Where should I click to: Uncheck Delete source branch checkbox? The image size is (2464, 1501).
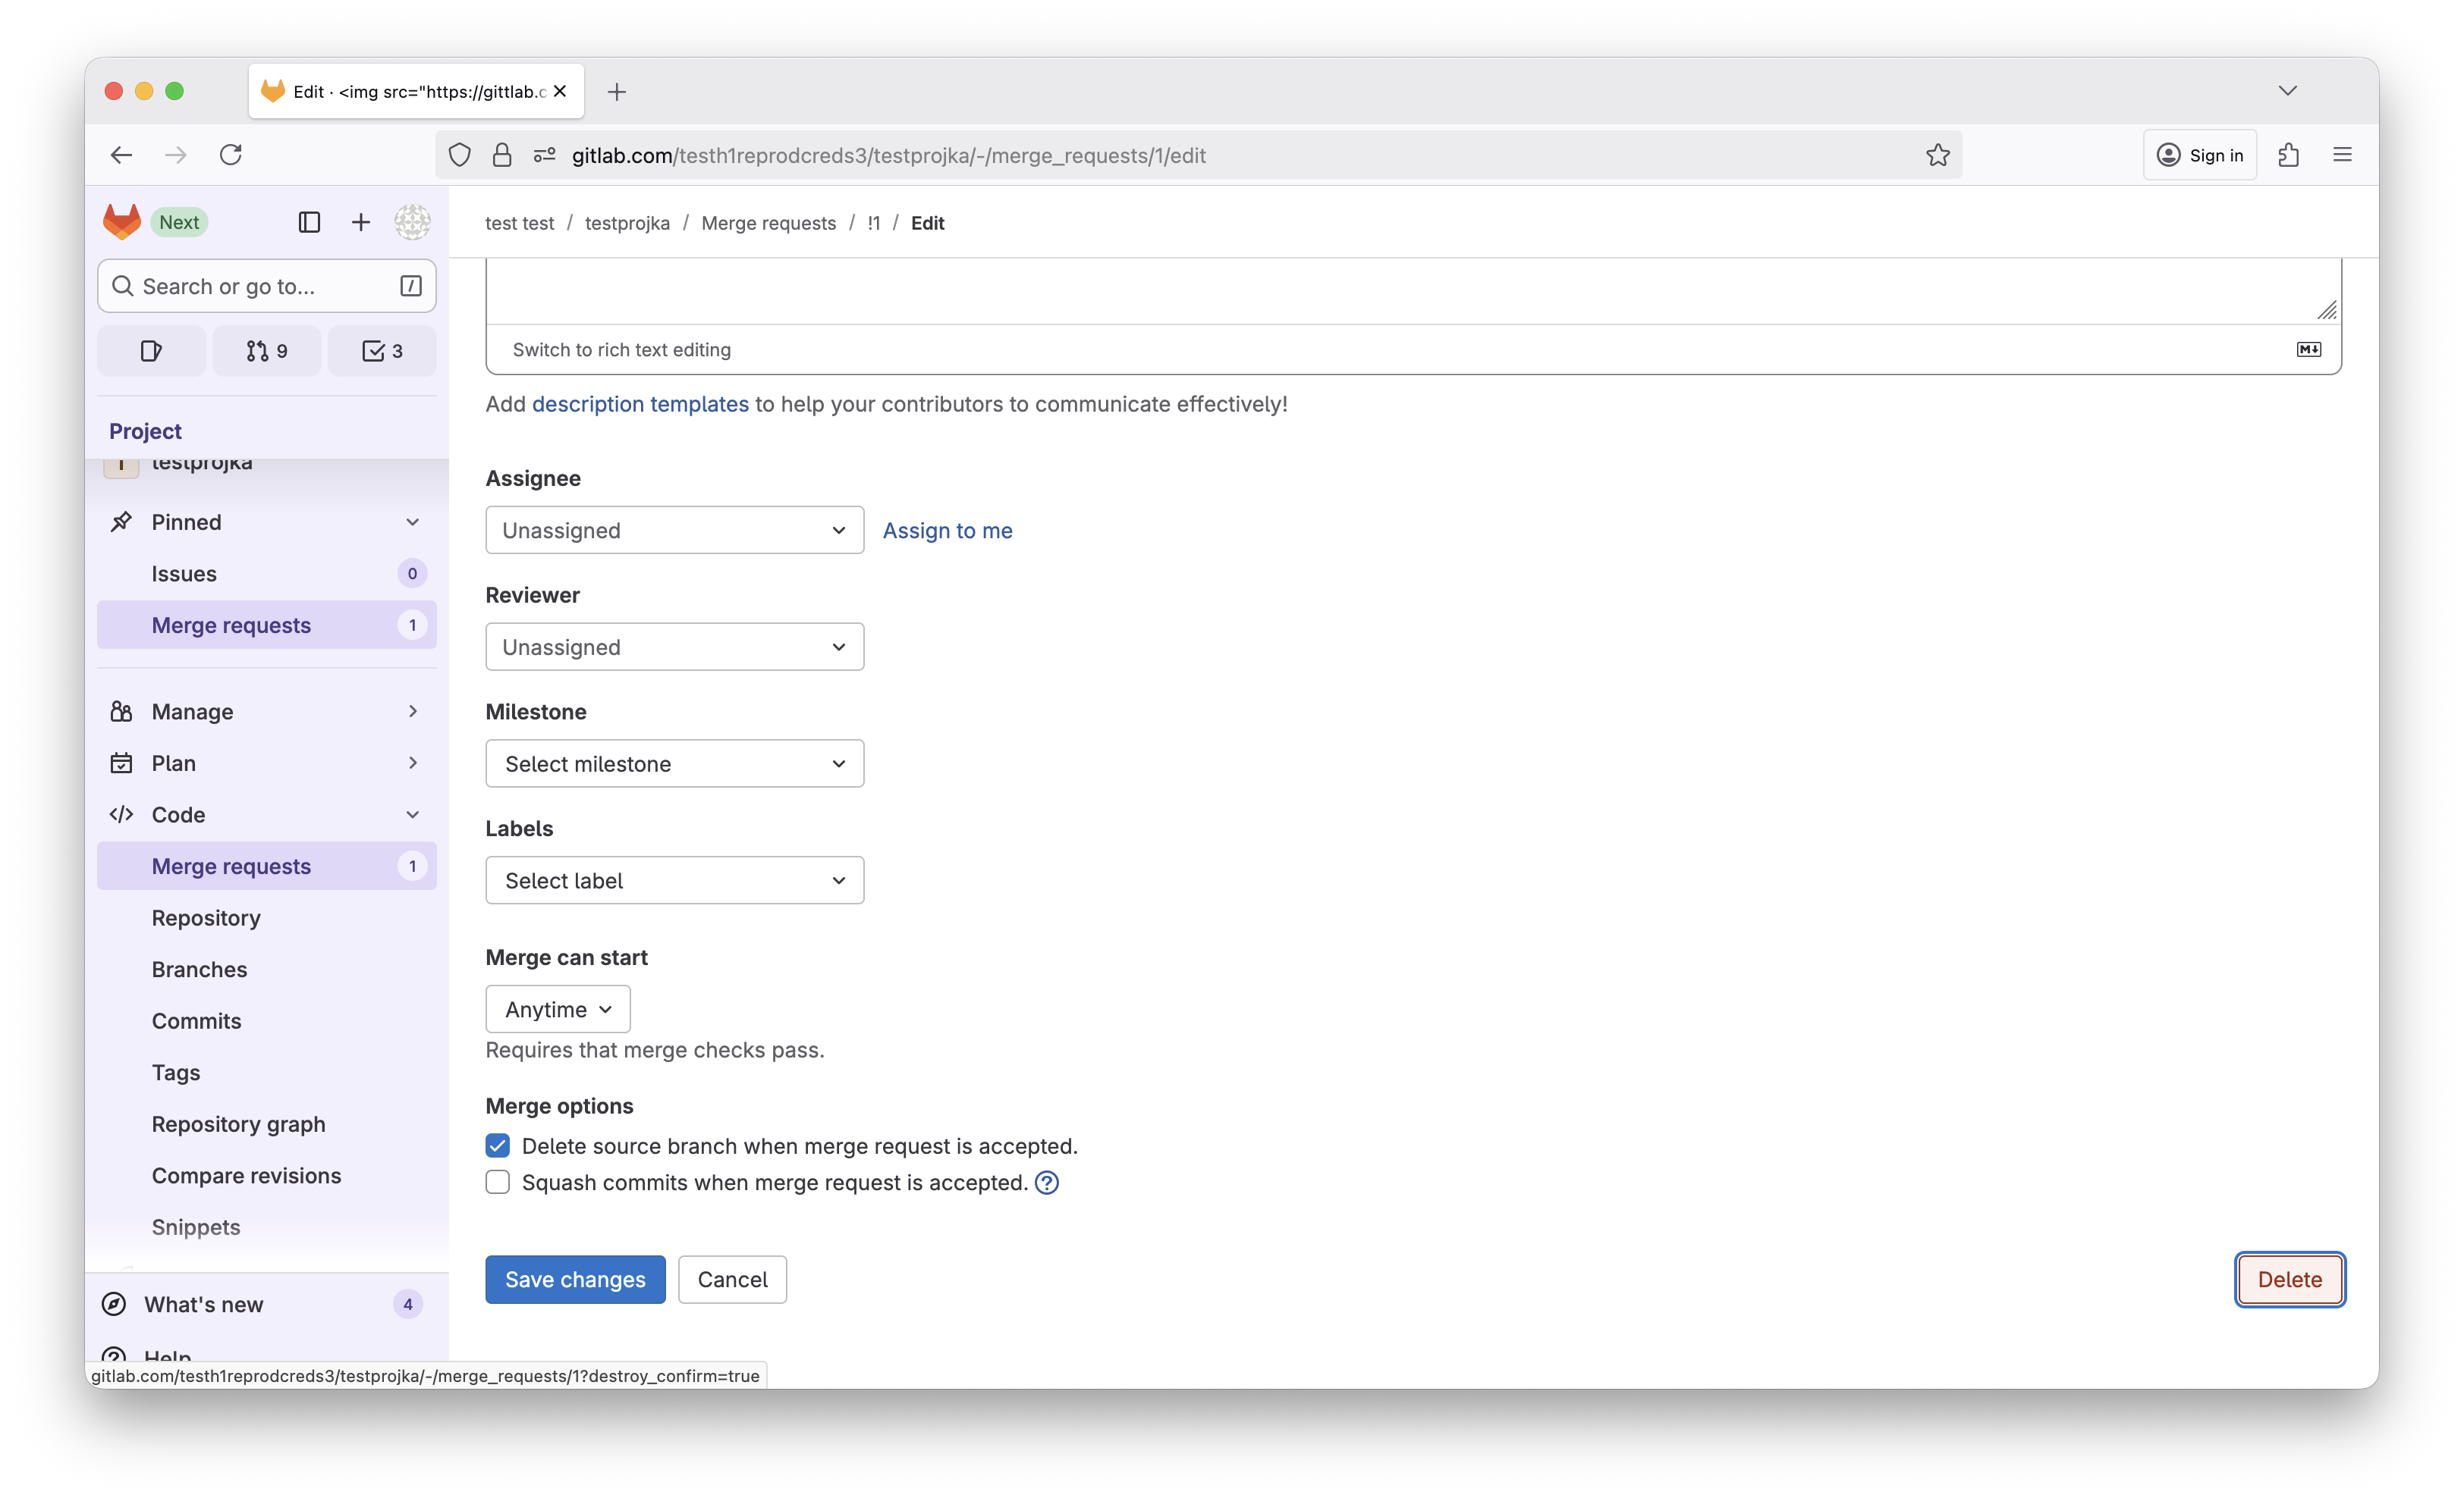(x=498, y=1146)
